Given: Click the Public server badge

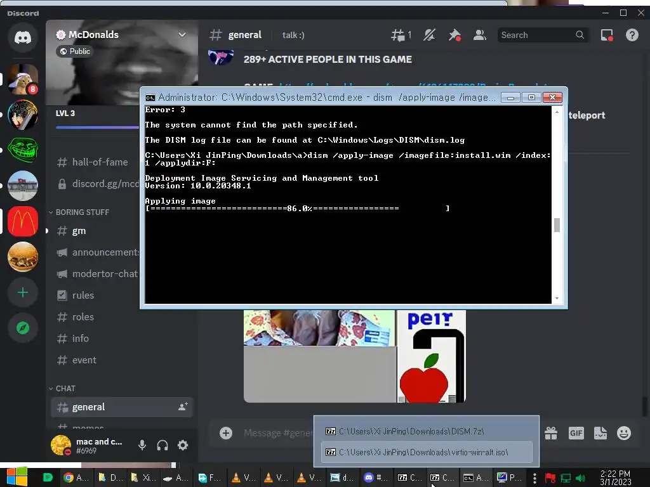Looking at the screenshot, I should [75, 51].
